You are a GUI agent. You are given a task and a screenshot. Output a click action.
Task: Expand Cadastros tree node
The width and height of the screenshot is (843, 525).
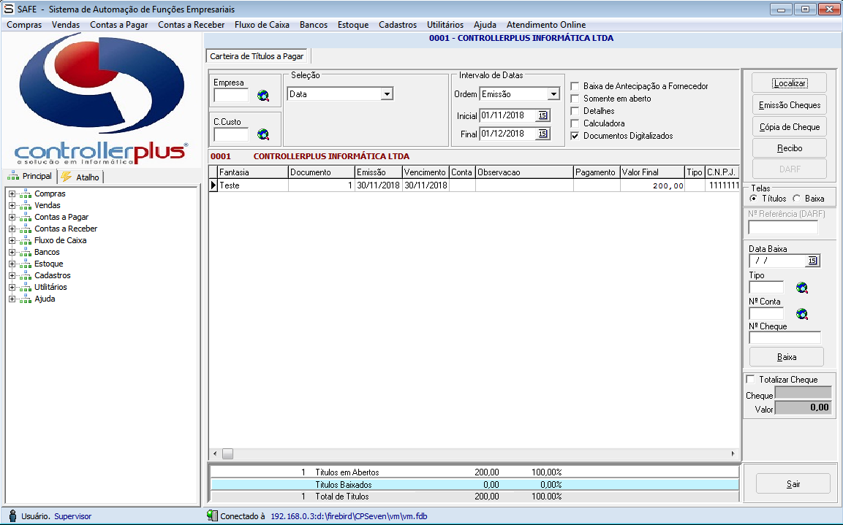pyautogui.click(x=12, y=275)
